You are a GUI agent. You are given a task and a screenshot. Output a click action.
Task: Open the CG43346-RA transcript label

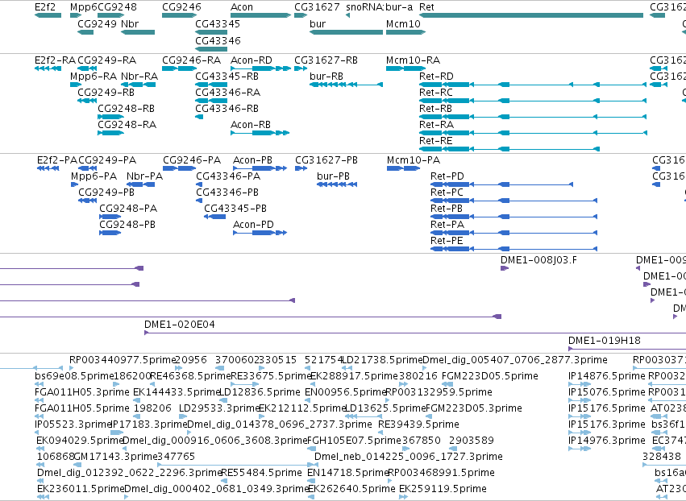pos(227,93)
